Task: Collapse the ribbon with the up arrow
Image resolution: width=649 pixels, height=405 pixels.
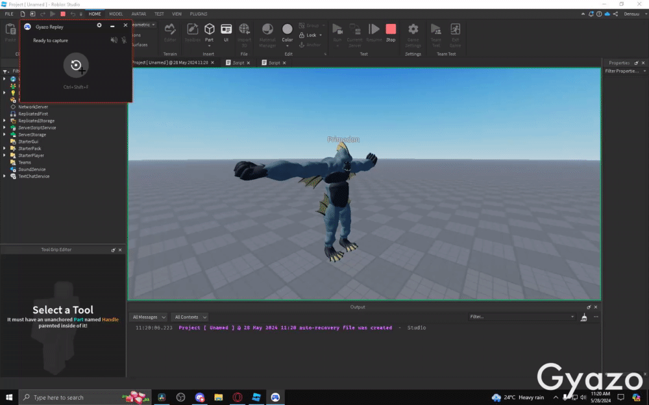Action: click(x=583, y=14)
